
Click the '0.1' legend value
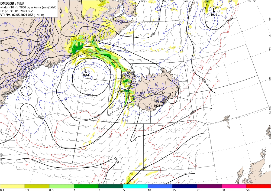point(2,190)
